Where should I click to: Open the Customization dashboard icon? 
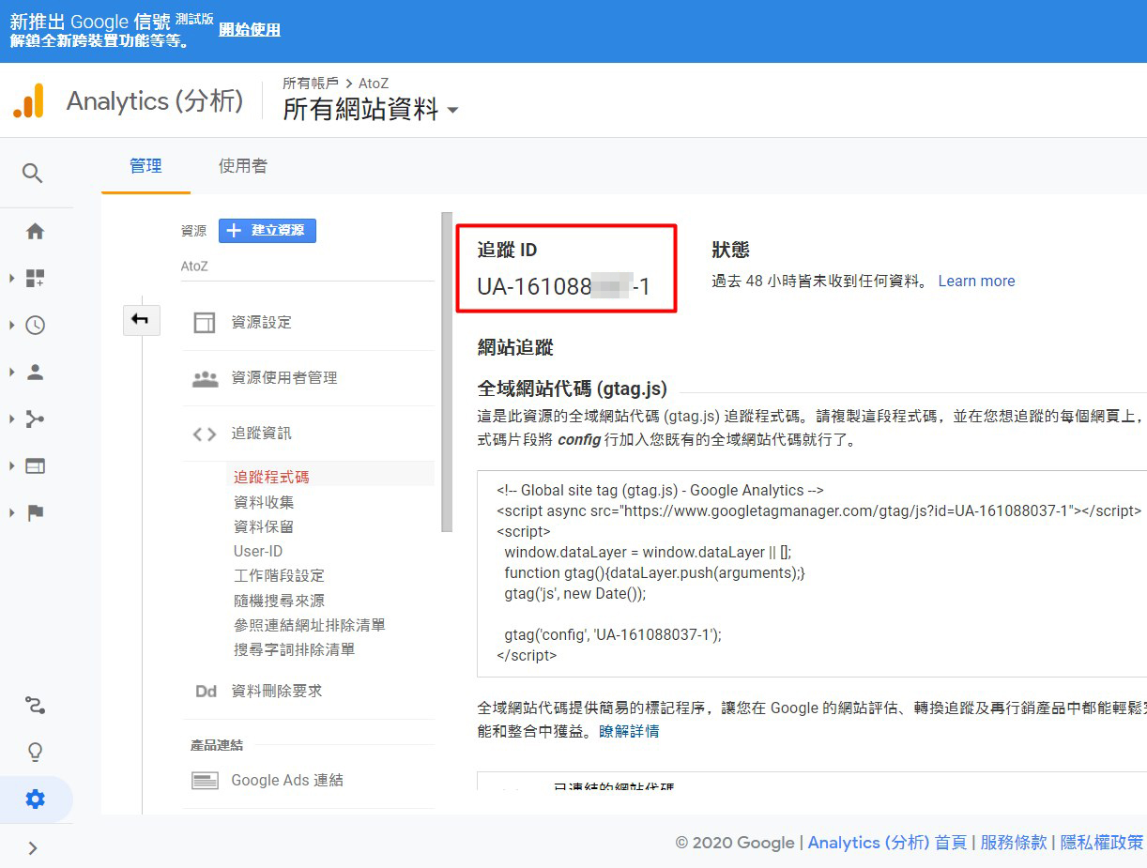click(x=35, y=279)
